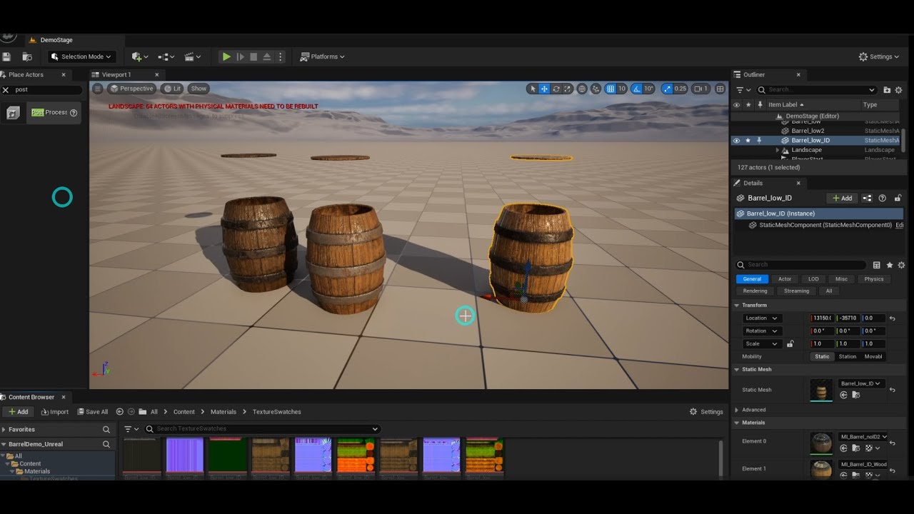Open the Perspective view mode menu
The height and width of the screenshot is (514, 914).
tap(131, 89)
